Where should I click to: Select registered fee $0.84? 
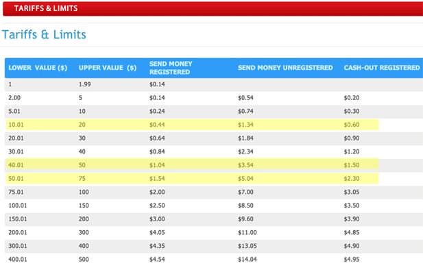pyautogui.click(x=157, y=152)
